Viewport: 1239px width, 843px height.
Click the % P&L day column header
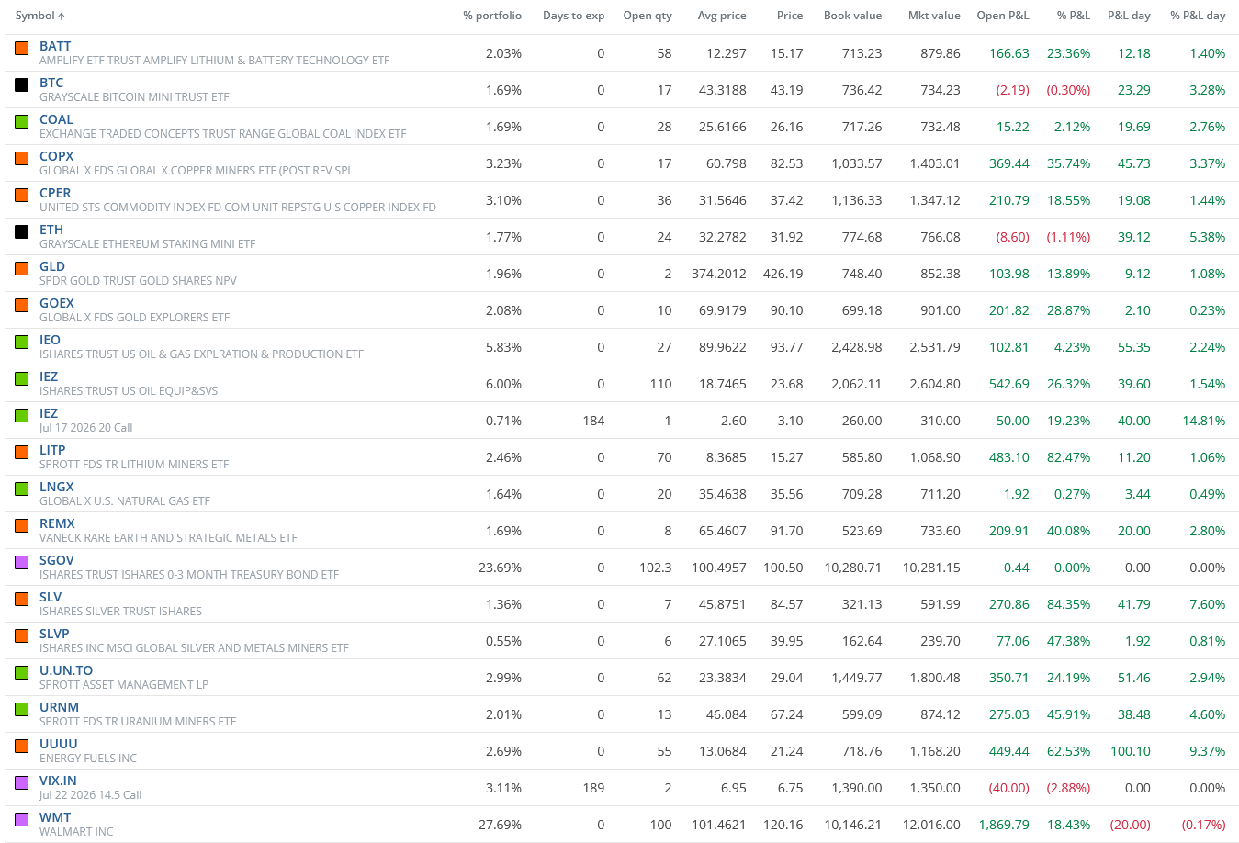tap(1197, 16)
